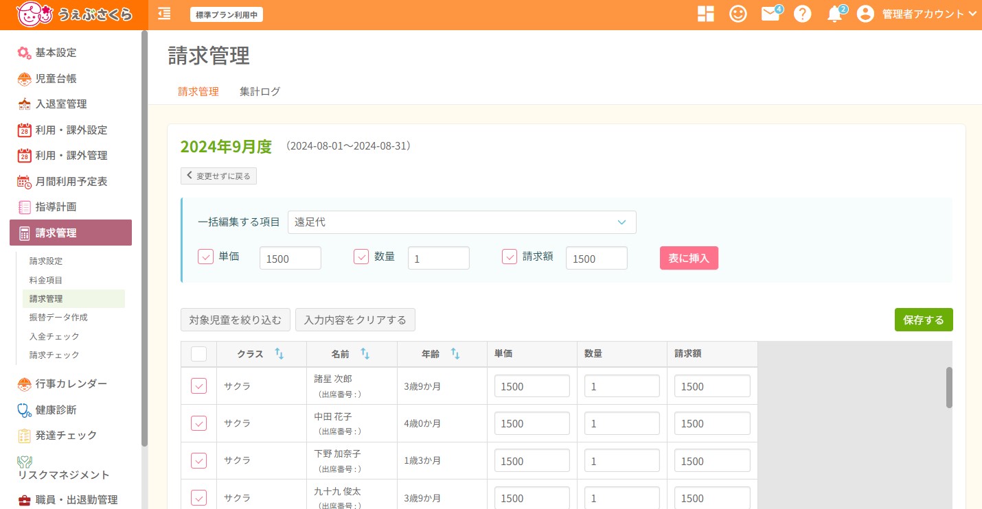Open the 一括編集する項目 dropdown
The height and width of the screenshot is (509, 982).
(462, 222)
